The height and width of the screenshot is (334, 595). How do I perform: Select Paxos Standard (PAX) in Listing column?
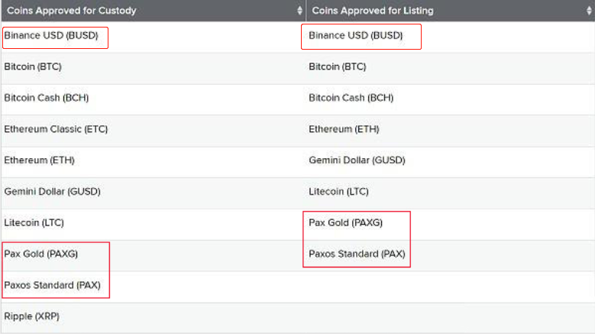[x=357, y=254]
